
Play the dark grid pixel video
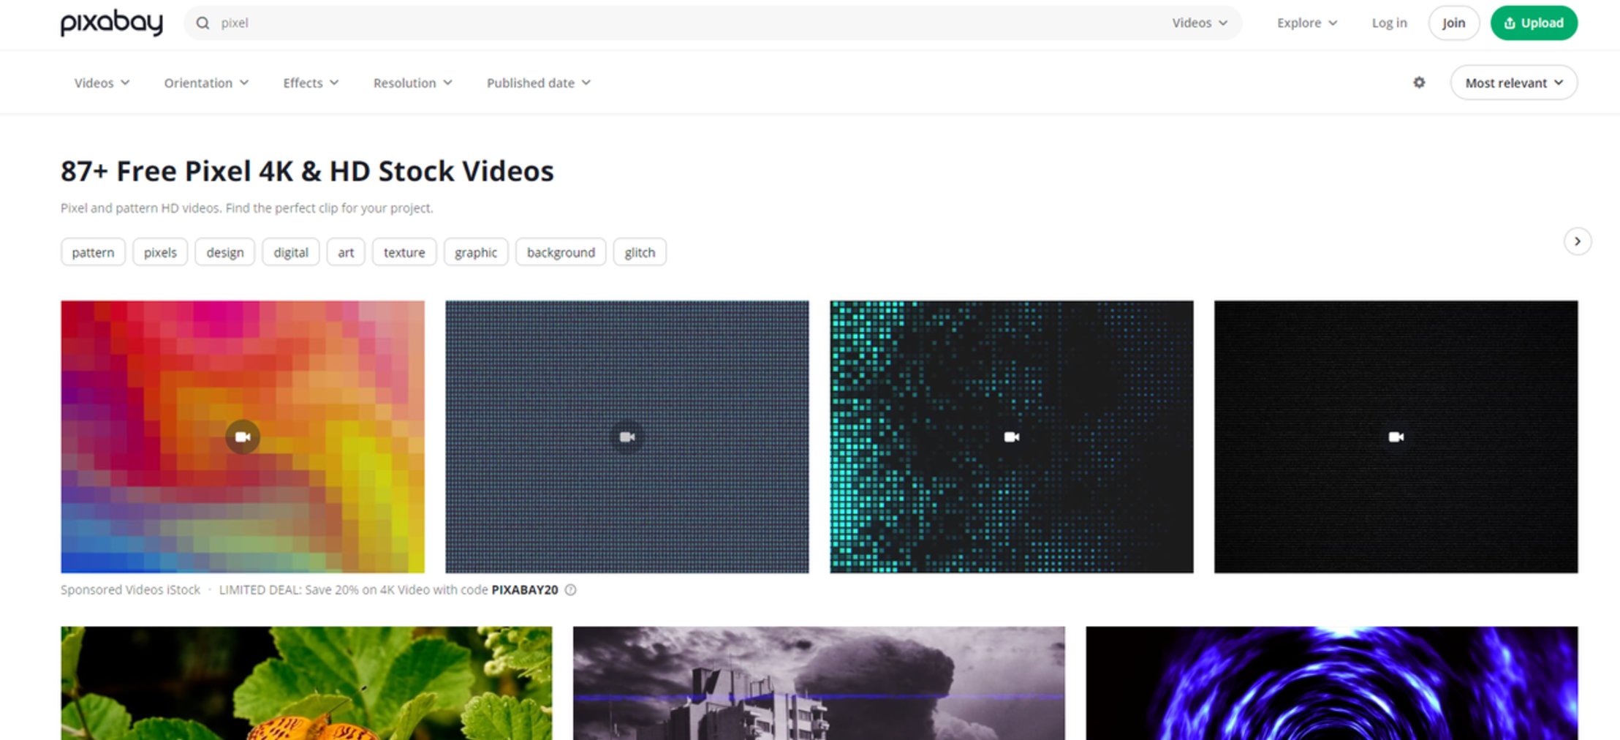pos(627,437)
